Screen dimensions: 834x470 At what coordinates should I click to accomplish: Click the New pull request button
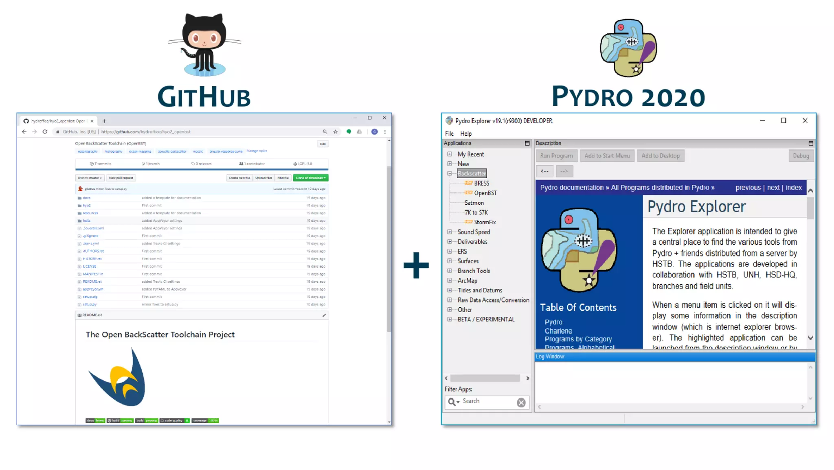click(121, 178)
